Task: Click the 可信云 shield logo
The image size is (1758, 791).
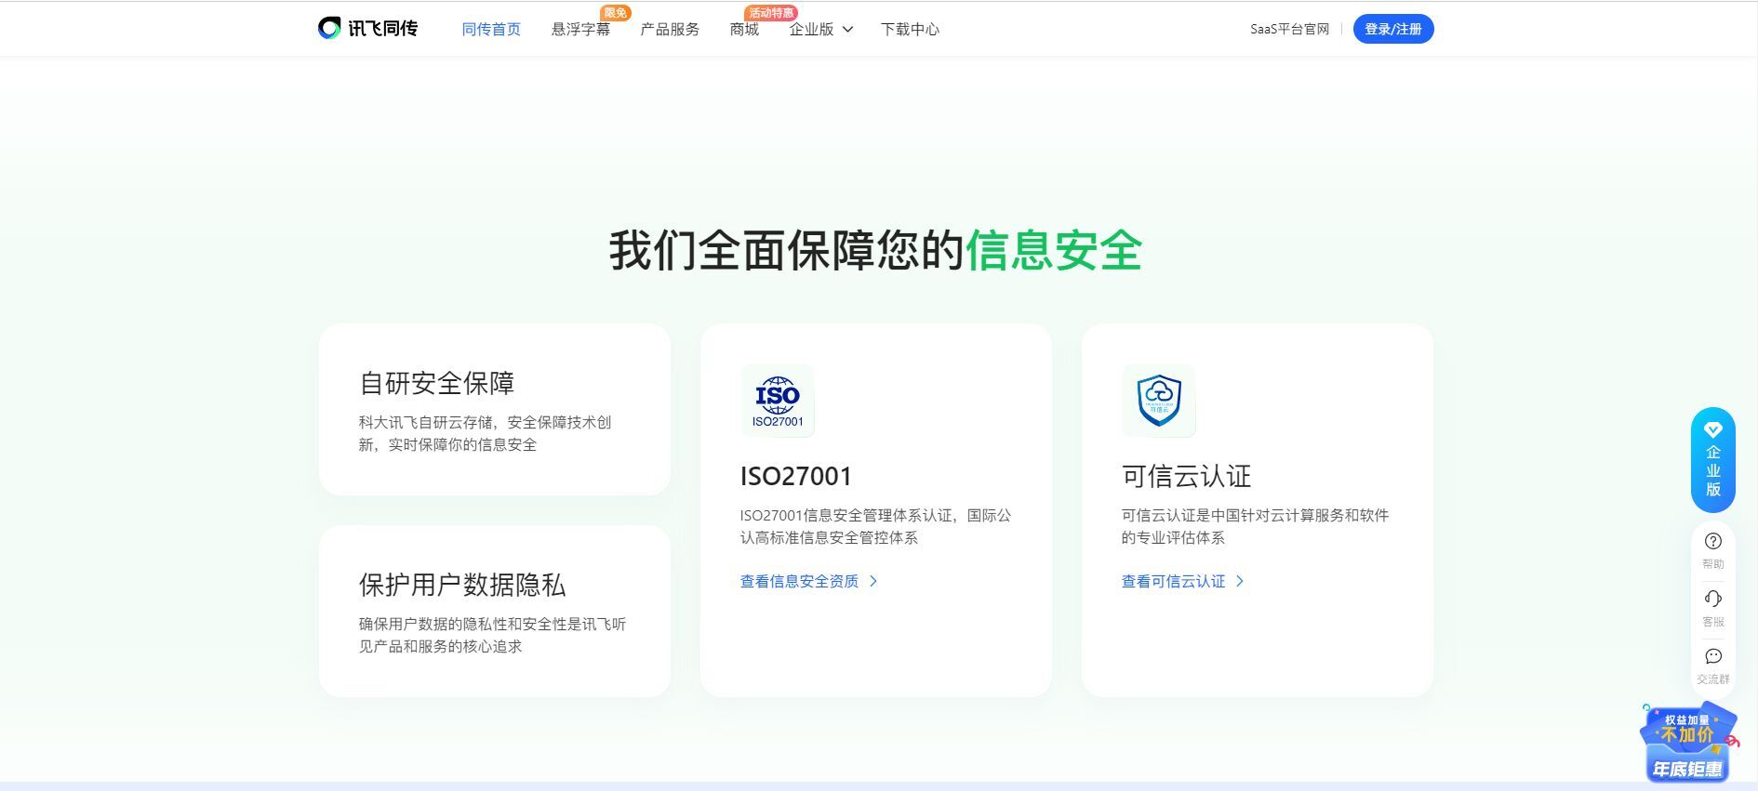Action: pyautogui.click(x=1159, y=401)
